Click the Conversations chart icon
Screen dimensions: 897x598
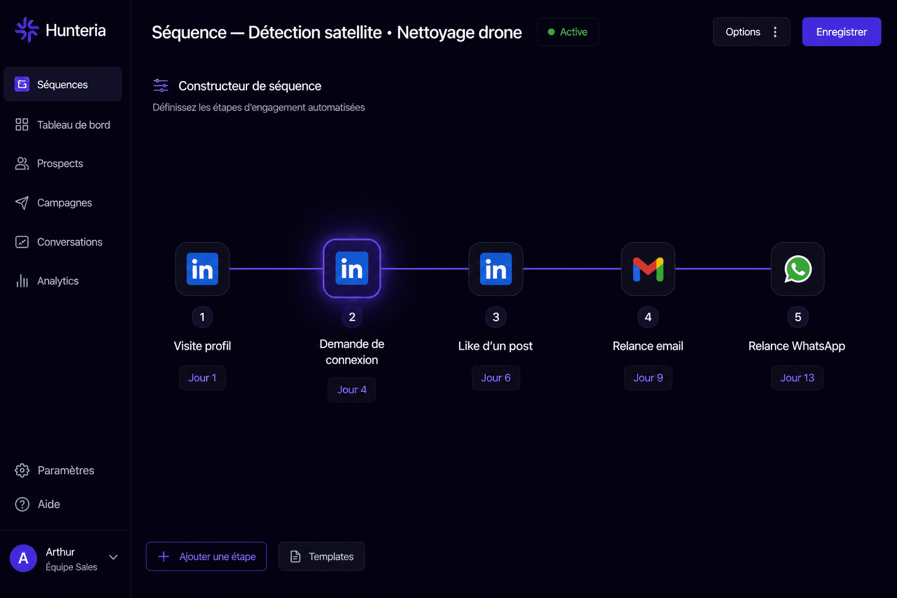point(22,242)
